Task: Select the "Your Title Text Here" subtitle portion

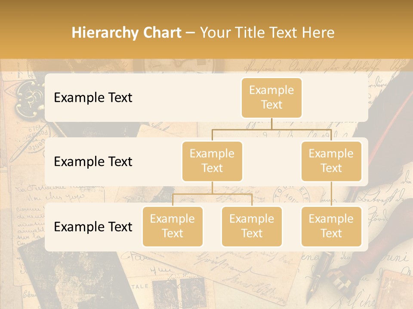Action: pos(267,33)
